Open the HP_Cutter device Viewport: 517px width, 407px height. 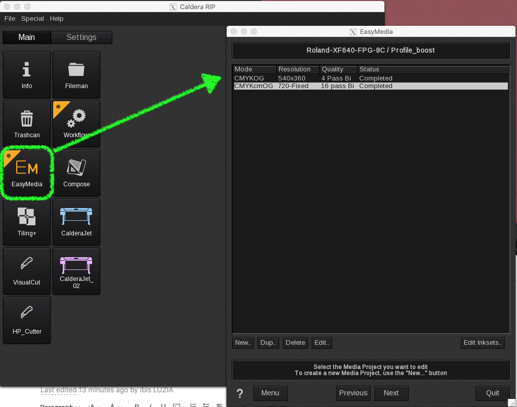26,319
